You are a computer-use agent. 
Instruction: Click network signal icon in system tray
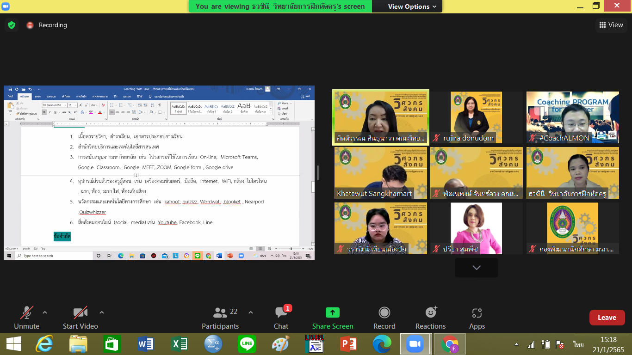coord(531,345)
